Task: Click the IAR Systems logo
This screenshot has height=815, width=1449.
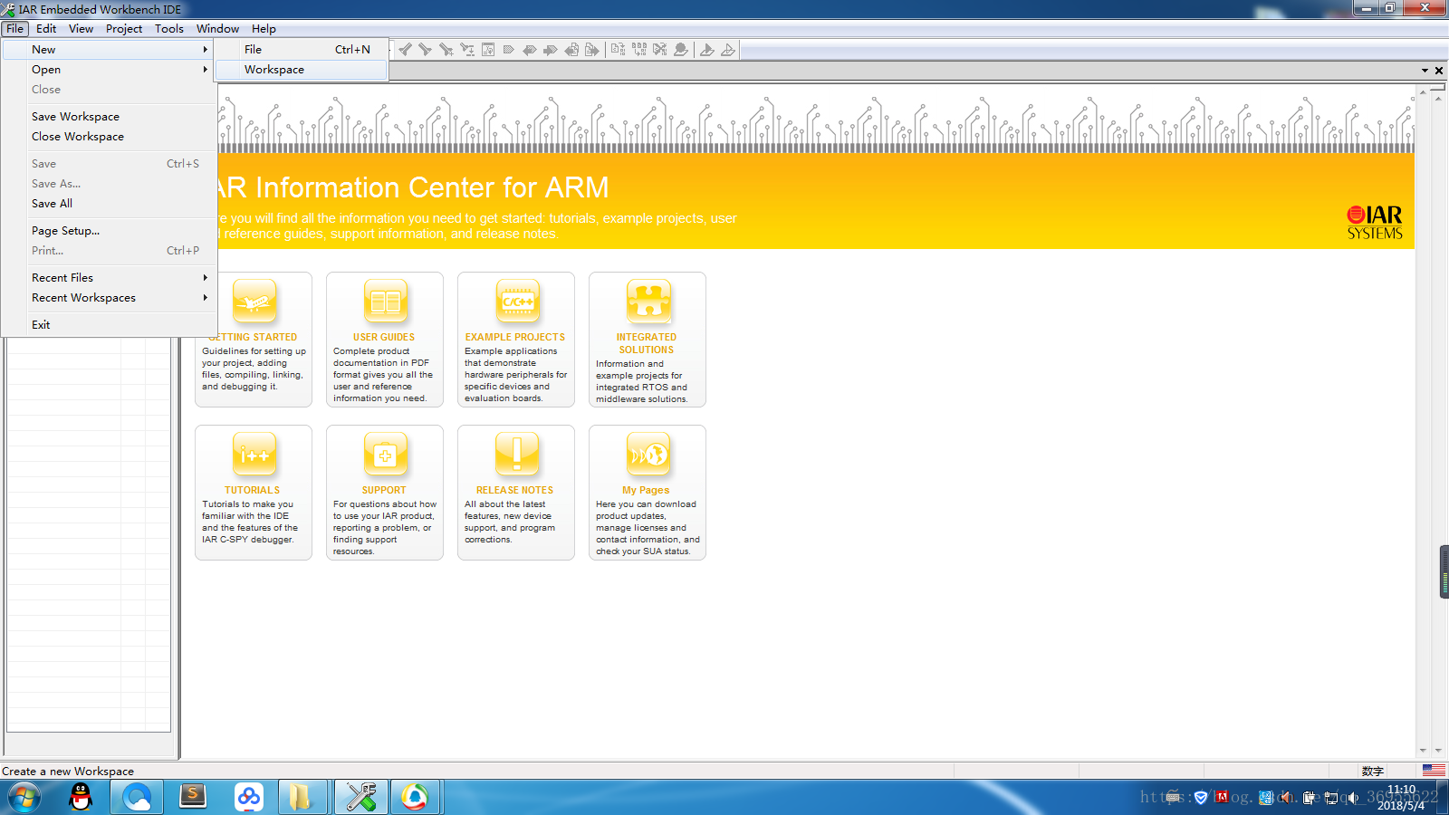Action: coord(1375,222)
